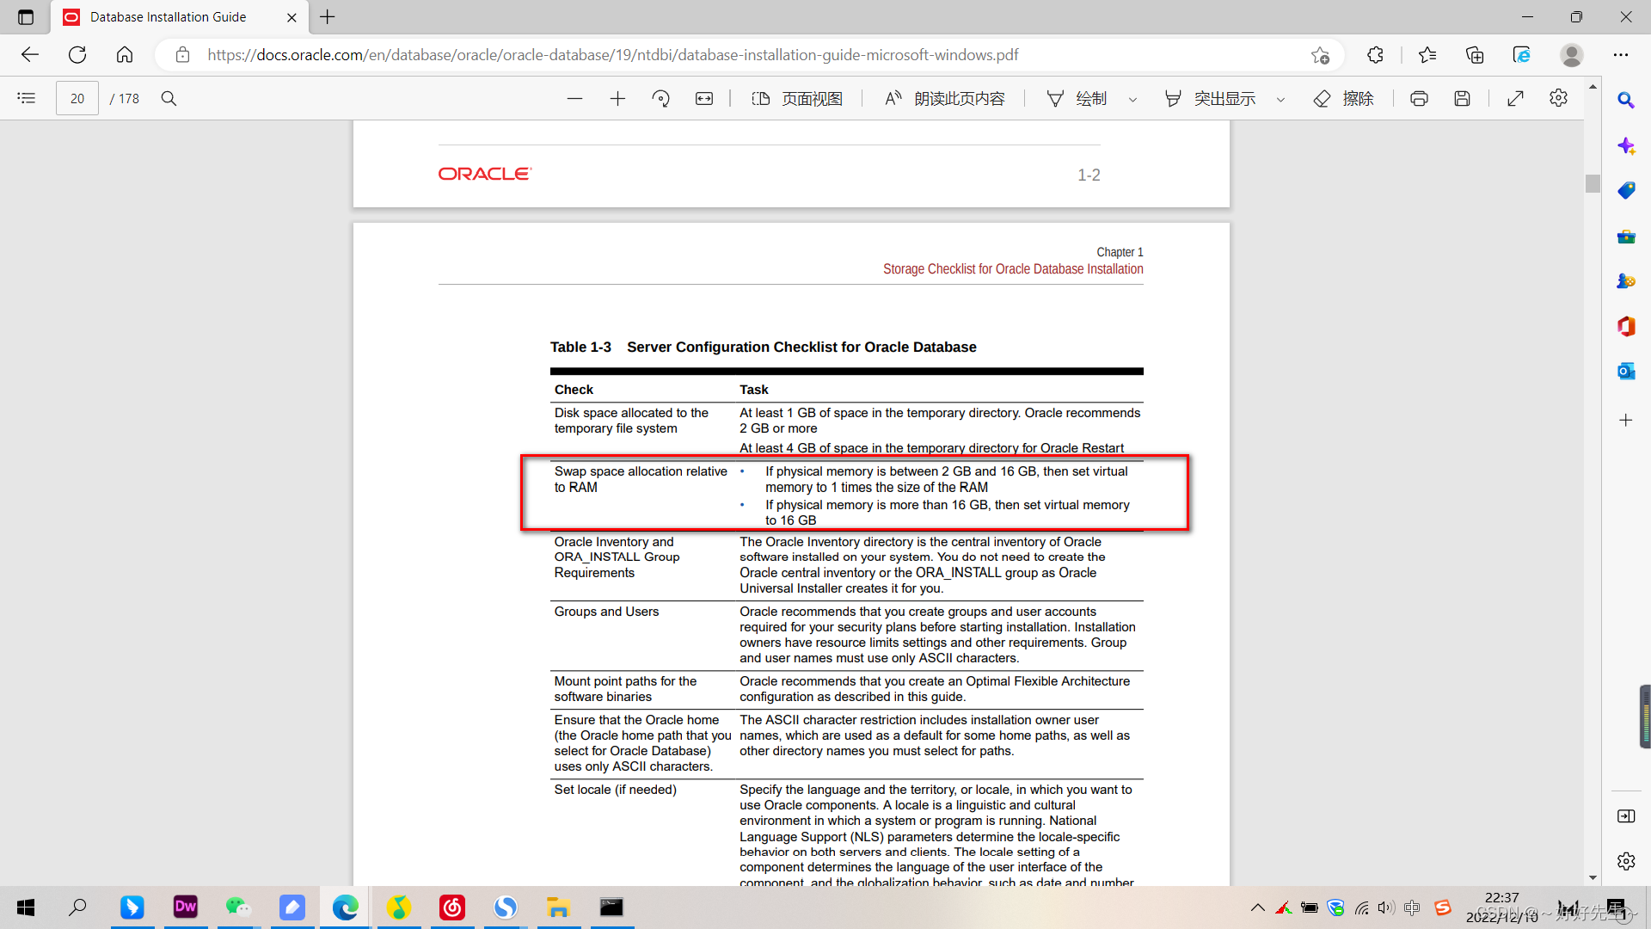Open PDF settings with the gear chevron menu
The width and height of the screenshot is (1651, 929).
pyautogui.click(x=1559, y=98)
